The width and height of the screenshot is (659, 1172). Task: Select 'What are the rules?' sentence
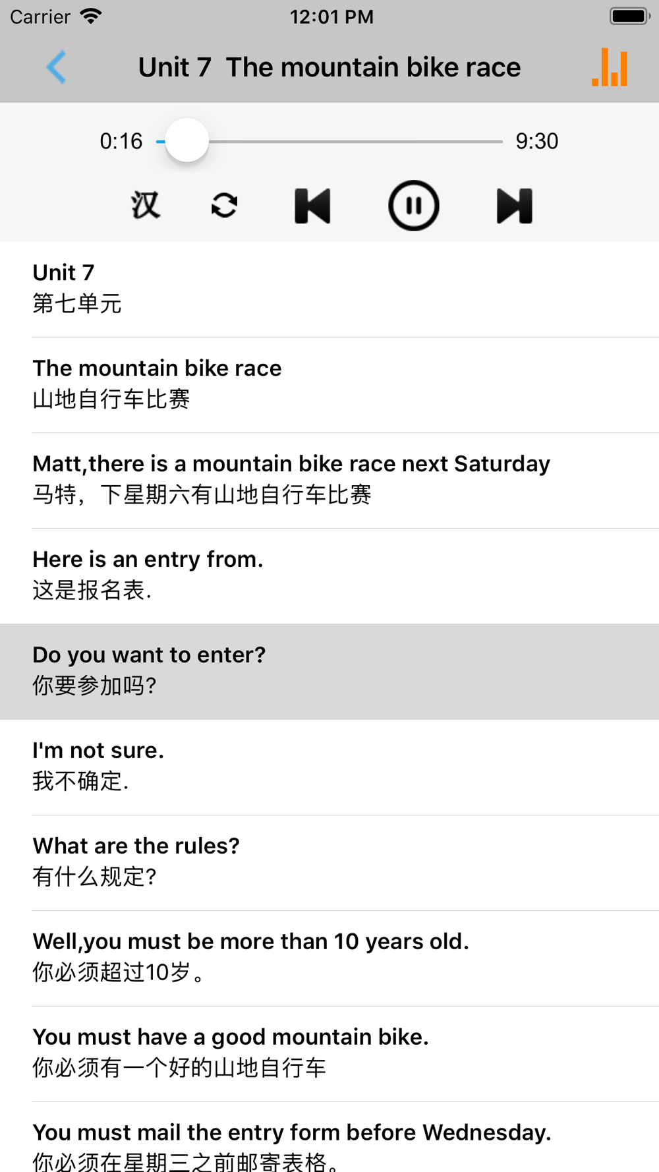coord(329,863)
